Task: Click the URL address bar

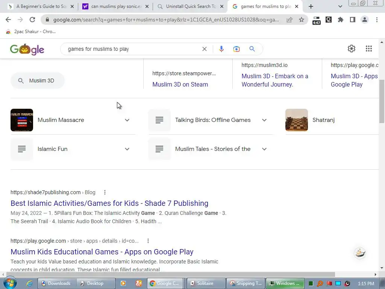Action: 166,20
